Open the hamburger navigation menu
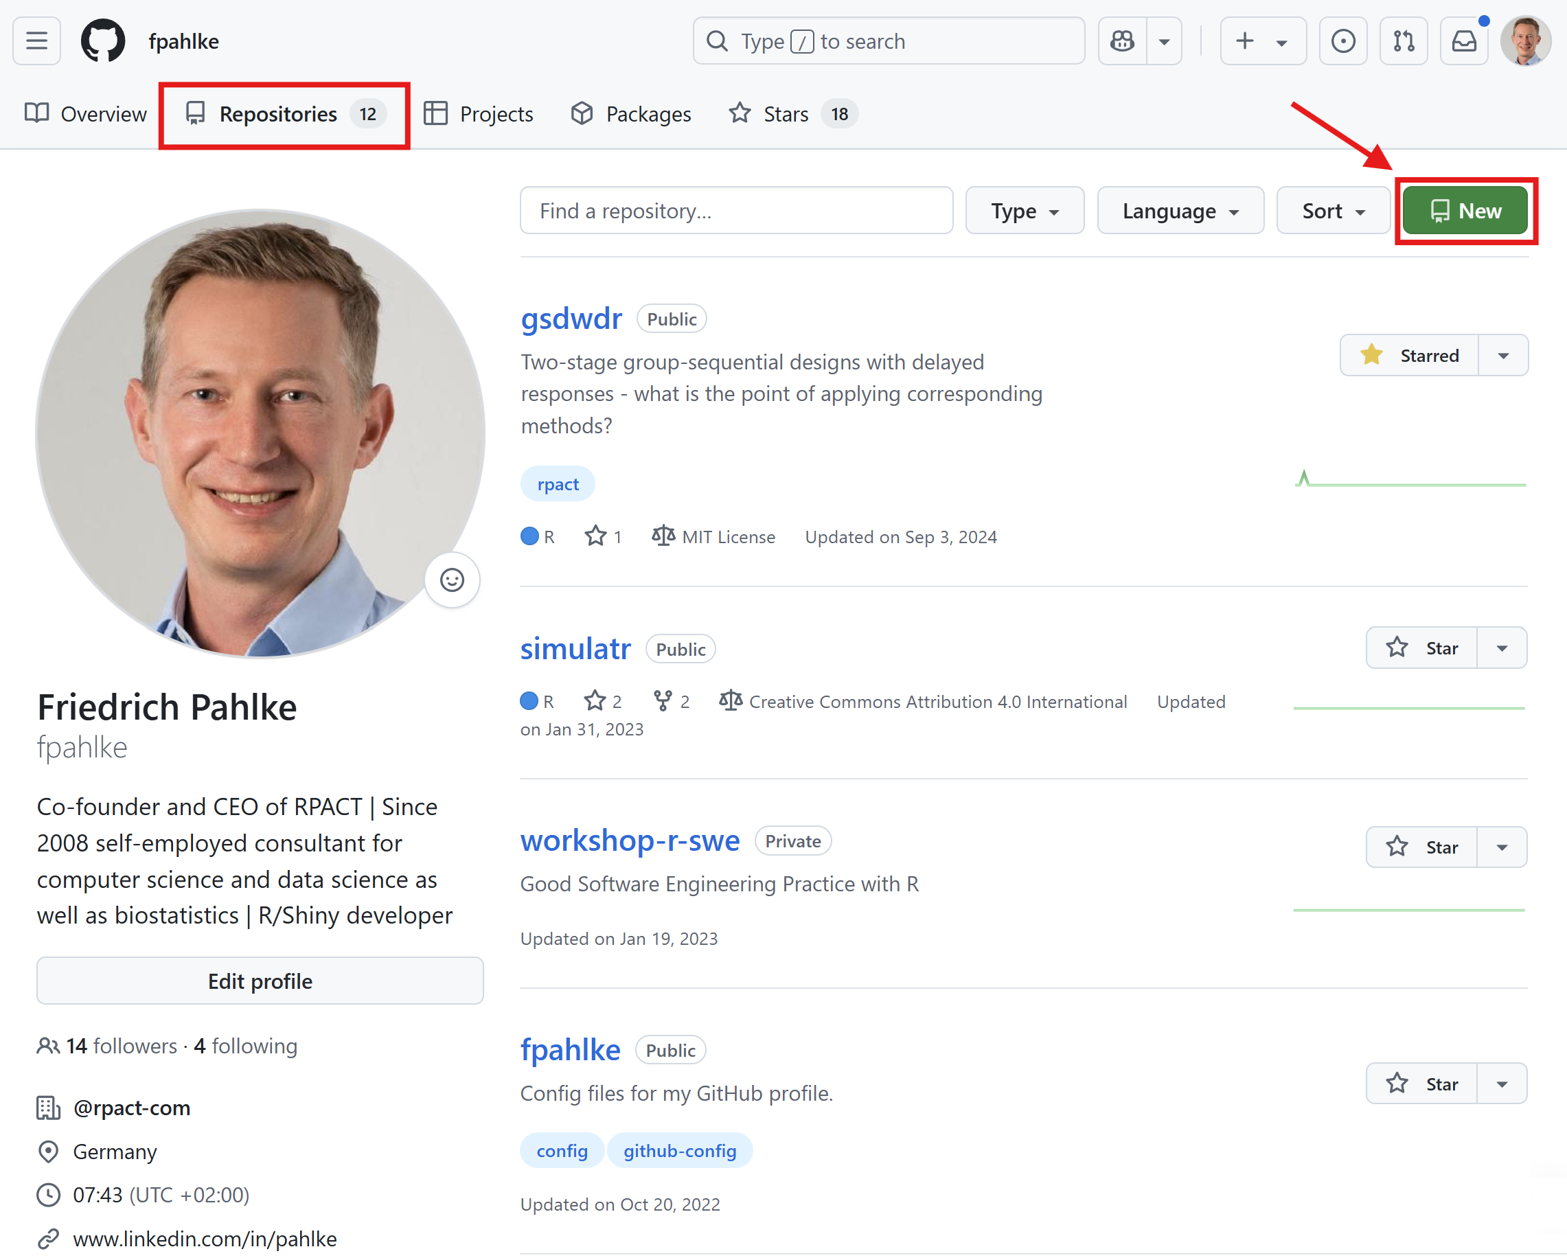 click(x=36, y=41)
